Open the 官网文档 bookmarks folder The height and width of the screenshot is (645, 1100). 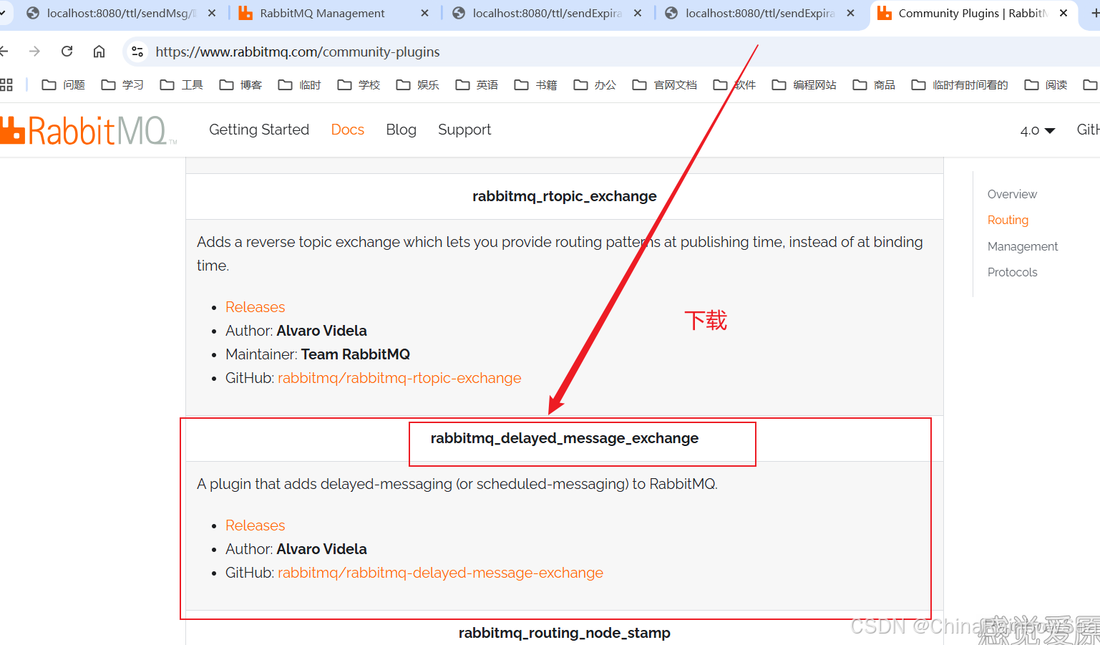(665, 84)
